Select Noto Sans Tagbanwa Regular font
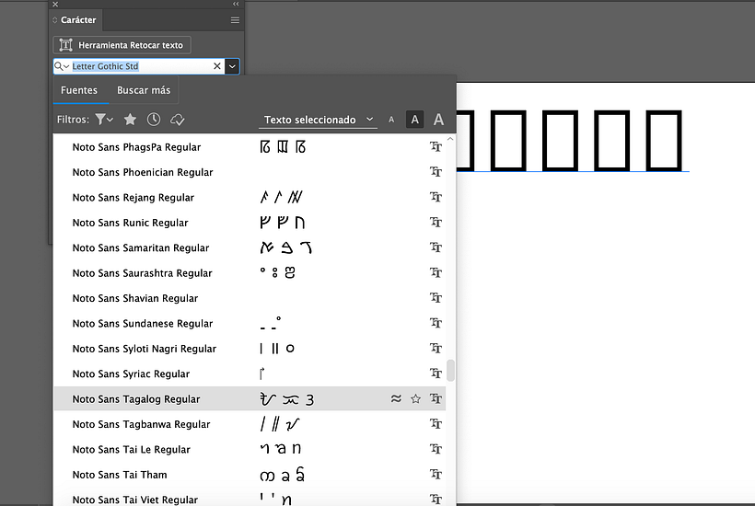Image resolution: width=755 pixels, height=506 pixels. tap(250, 424)
